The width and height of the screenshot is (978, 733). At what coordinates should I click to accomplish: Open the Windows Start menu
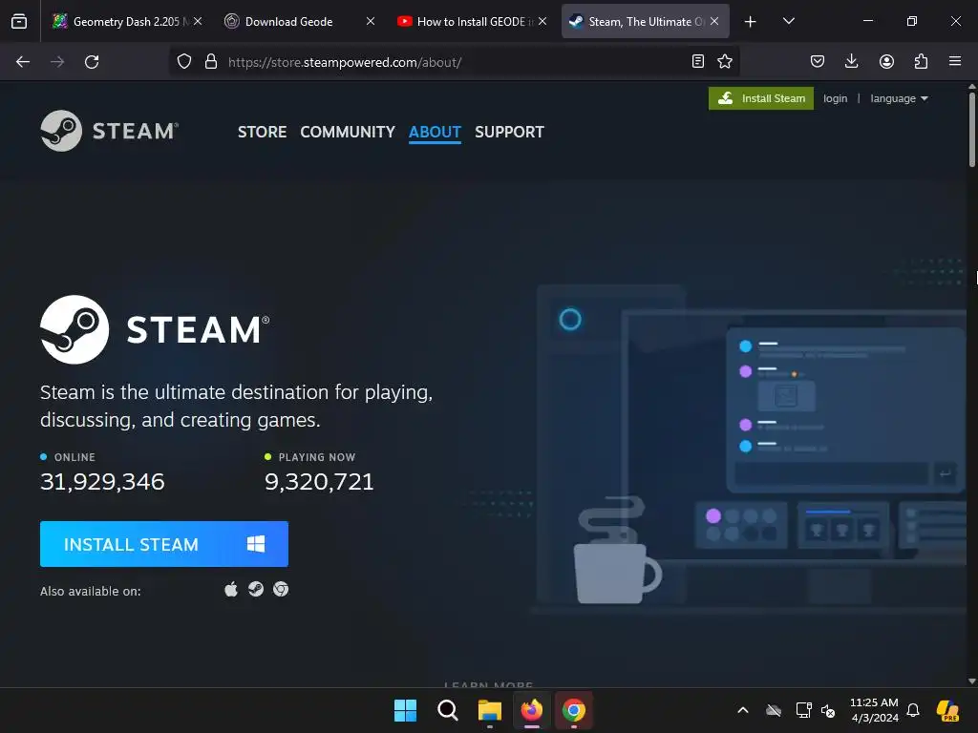405,710
